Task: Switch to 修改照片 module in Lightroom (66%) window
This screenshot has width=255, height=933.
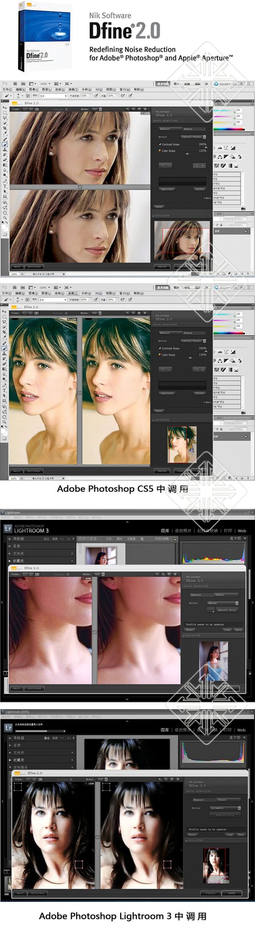Action: [x=183, y=730]
